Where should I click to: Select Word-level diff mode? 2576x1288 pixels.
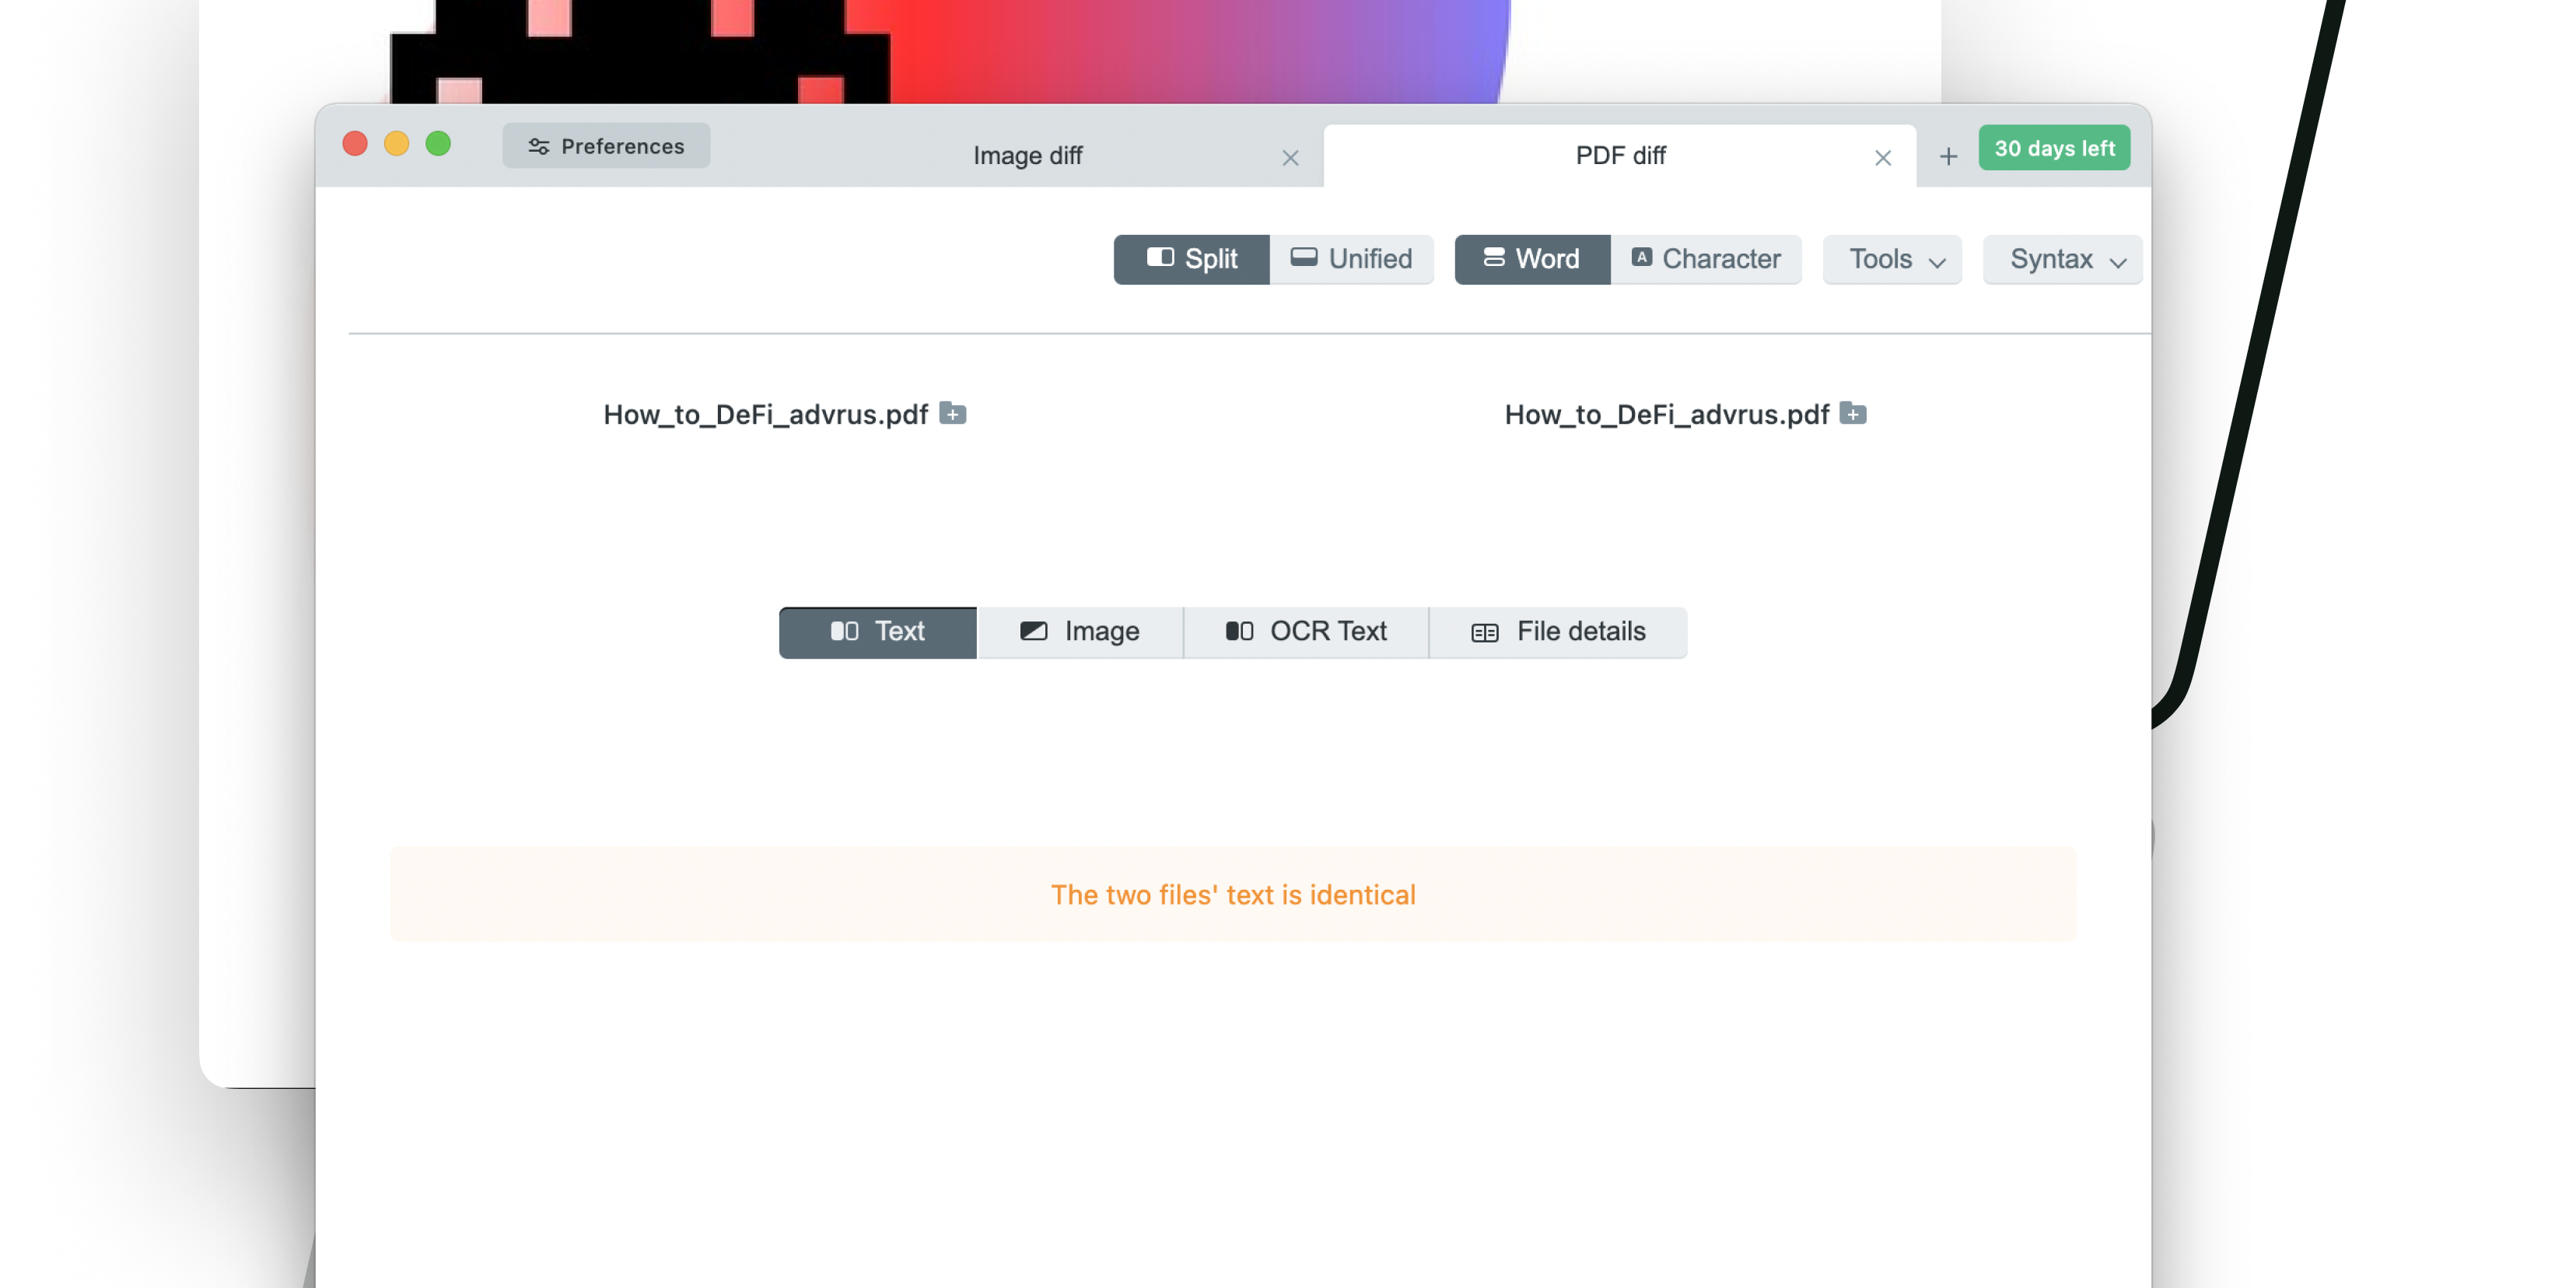pos(1531,259)
